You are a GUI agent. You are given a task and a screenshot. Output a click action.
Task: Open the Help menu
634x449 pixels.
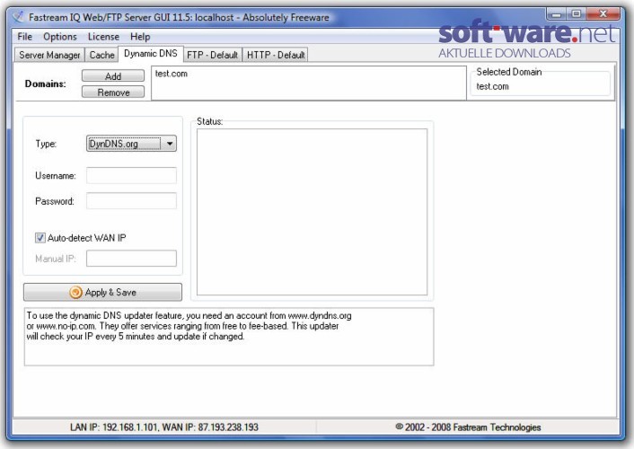point(140,37)
